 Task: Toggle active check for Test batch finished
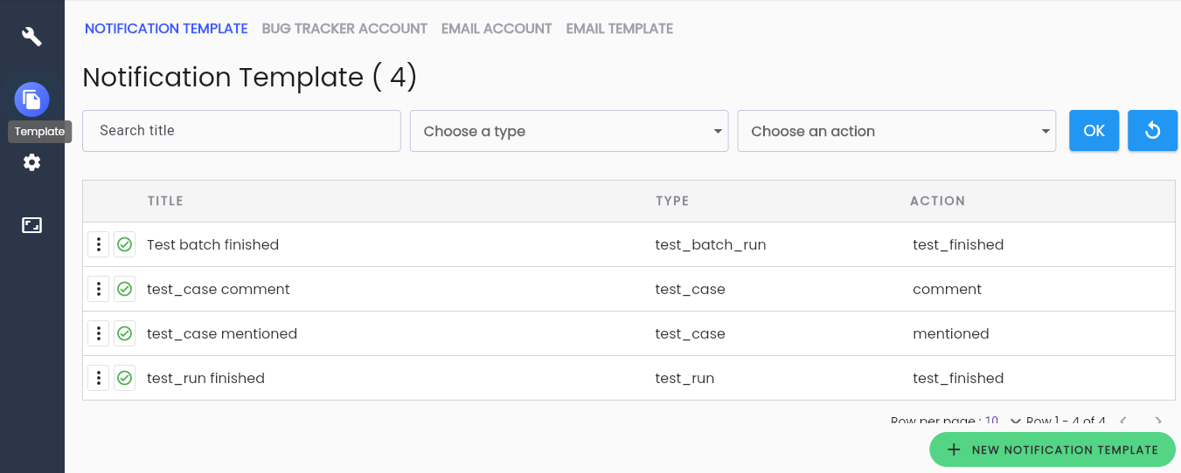coord(124,244)
